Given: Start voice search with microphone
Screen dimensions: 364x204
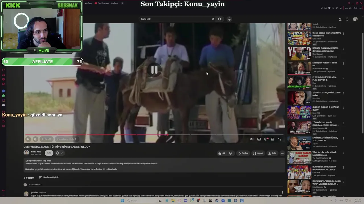Looking at the screenshot, I should [229, 19].
